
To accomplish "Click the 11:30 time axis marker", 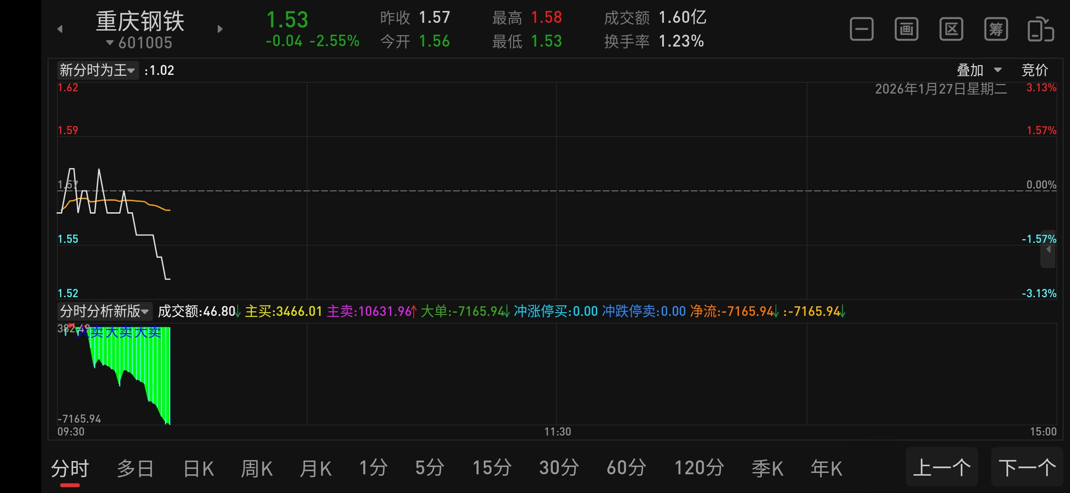I will click(557, 431).
